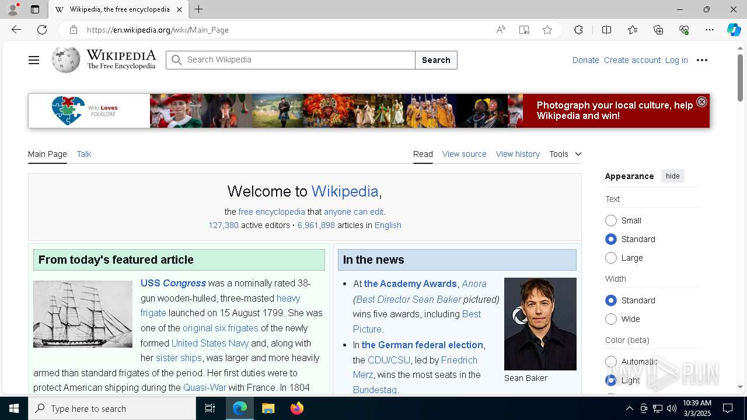Open the Wikipedia main menu hamburger icon
This screenshot has width=747, height=420.
34,60
